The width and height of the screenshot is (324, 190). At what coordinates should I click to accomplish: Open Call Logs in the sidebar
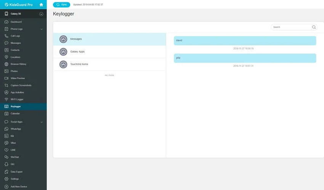click(x=15, y=36)
